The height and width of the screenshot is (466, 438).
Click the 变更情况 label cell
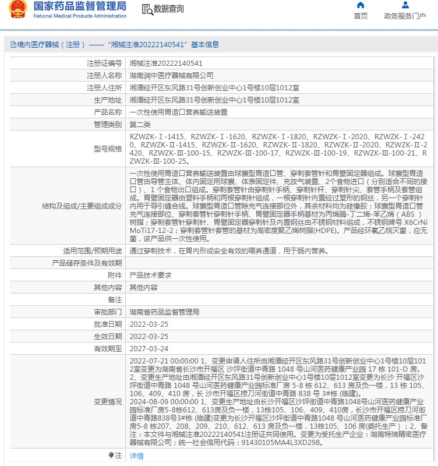68,402
